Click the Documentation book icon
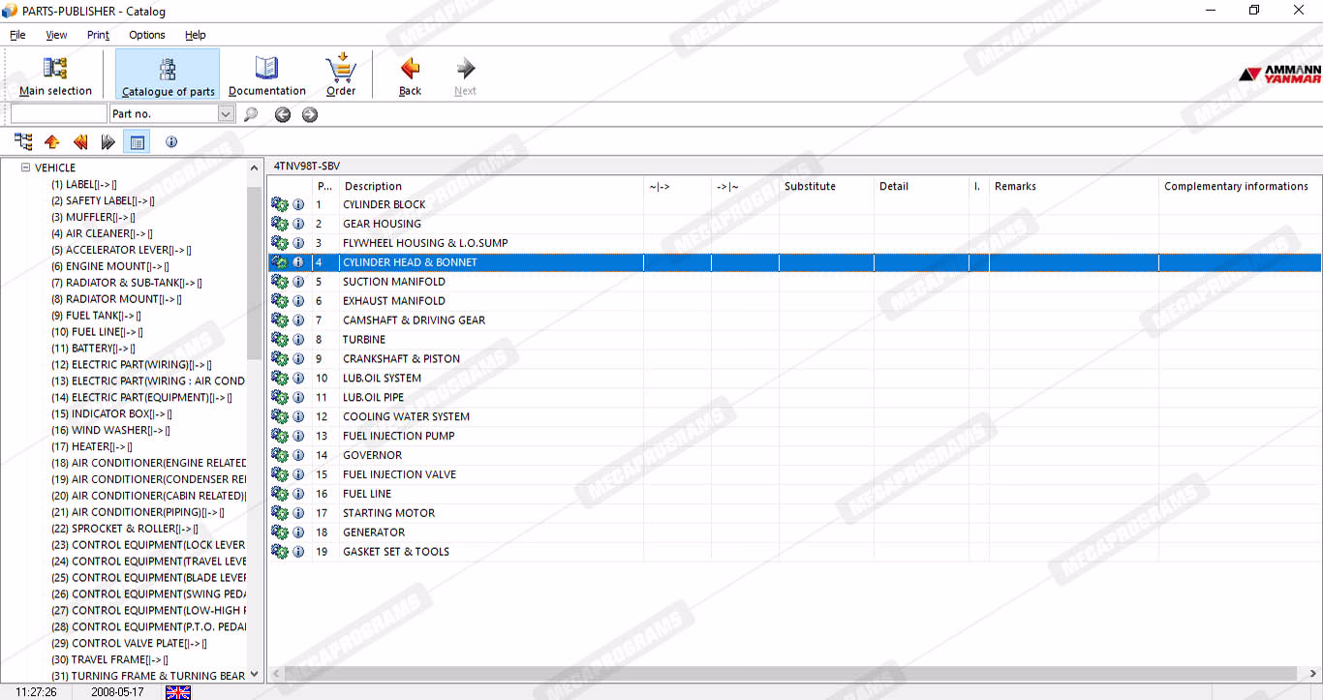Viewport: 1323px width, 700px height. point(266,75)
